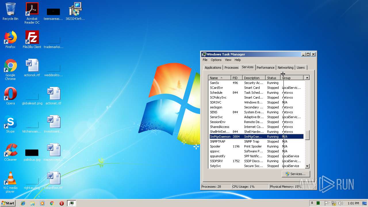This screenshot has width=368, height=207.
Task: Select the seclogon service row
Action: (x=256, y=107)
